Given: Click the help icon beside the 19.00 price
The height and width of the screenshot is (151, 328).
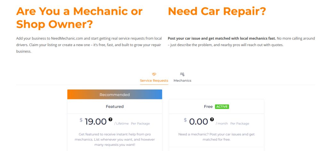Looking at the screenshot, I should pos(111,119).
